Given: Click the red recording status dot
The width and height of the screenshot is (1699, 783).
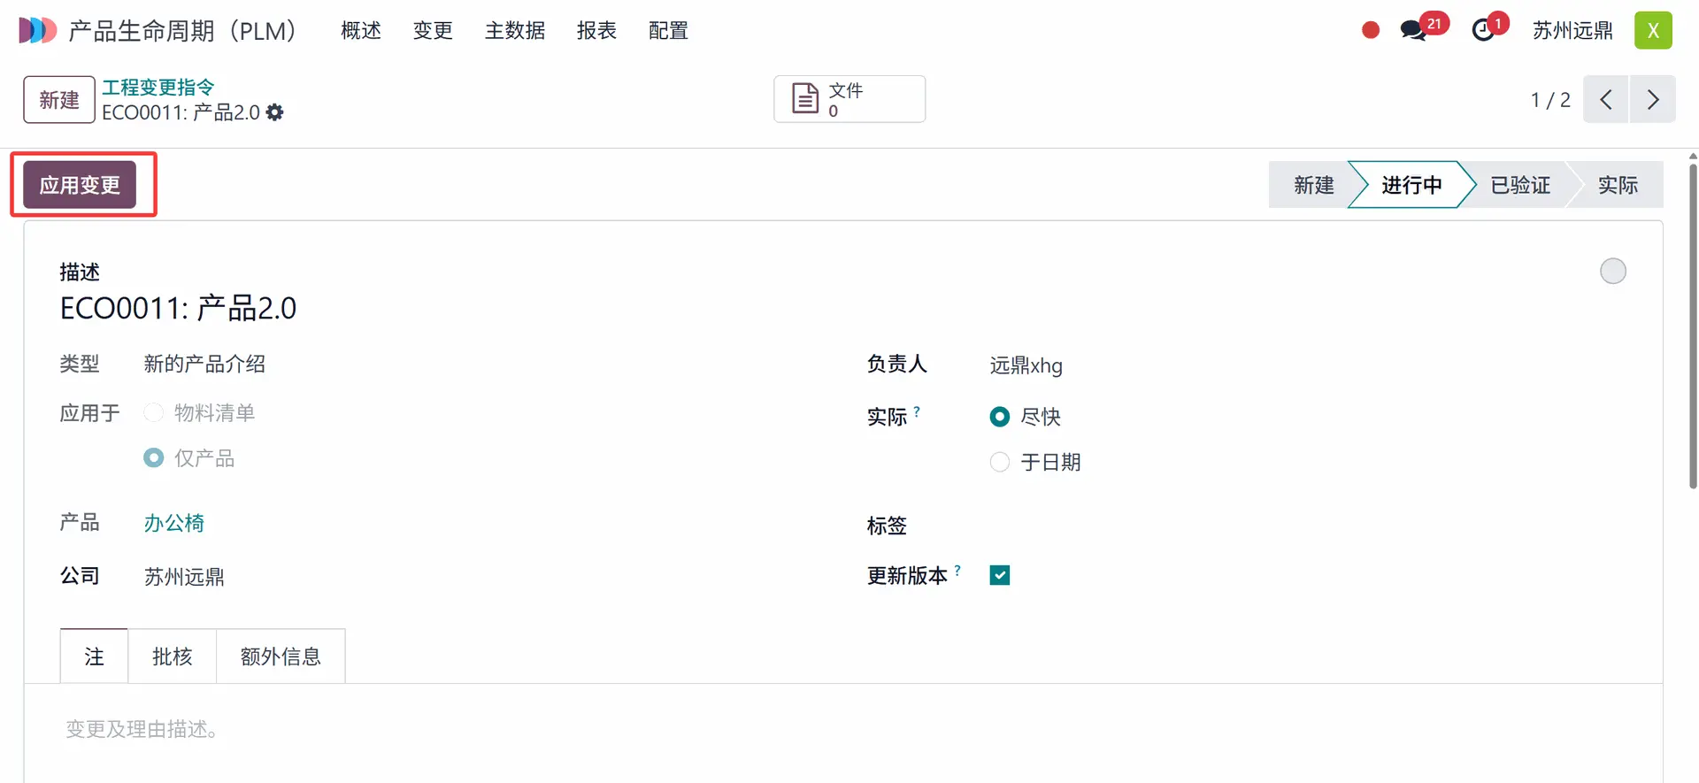Looking at the screenshot, I should (x=1371, y=31).
